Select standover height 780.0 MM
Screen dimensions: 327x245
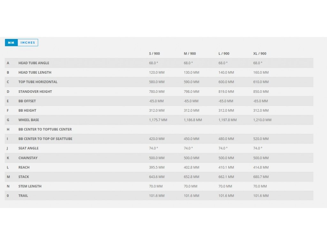click(x=156, y=92)
